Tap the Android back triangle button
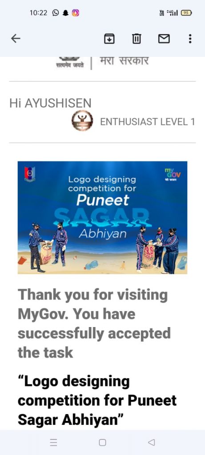This screenshot has width=205, height=455. click(x=151, y=442)
